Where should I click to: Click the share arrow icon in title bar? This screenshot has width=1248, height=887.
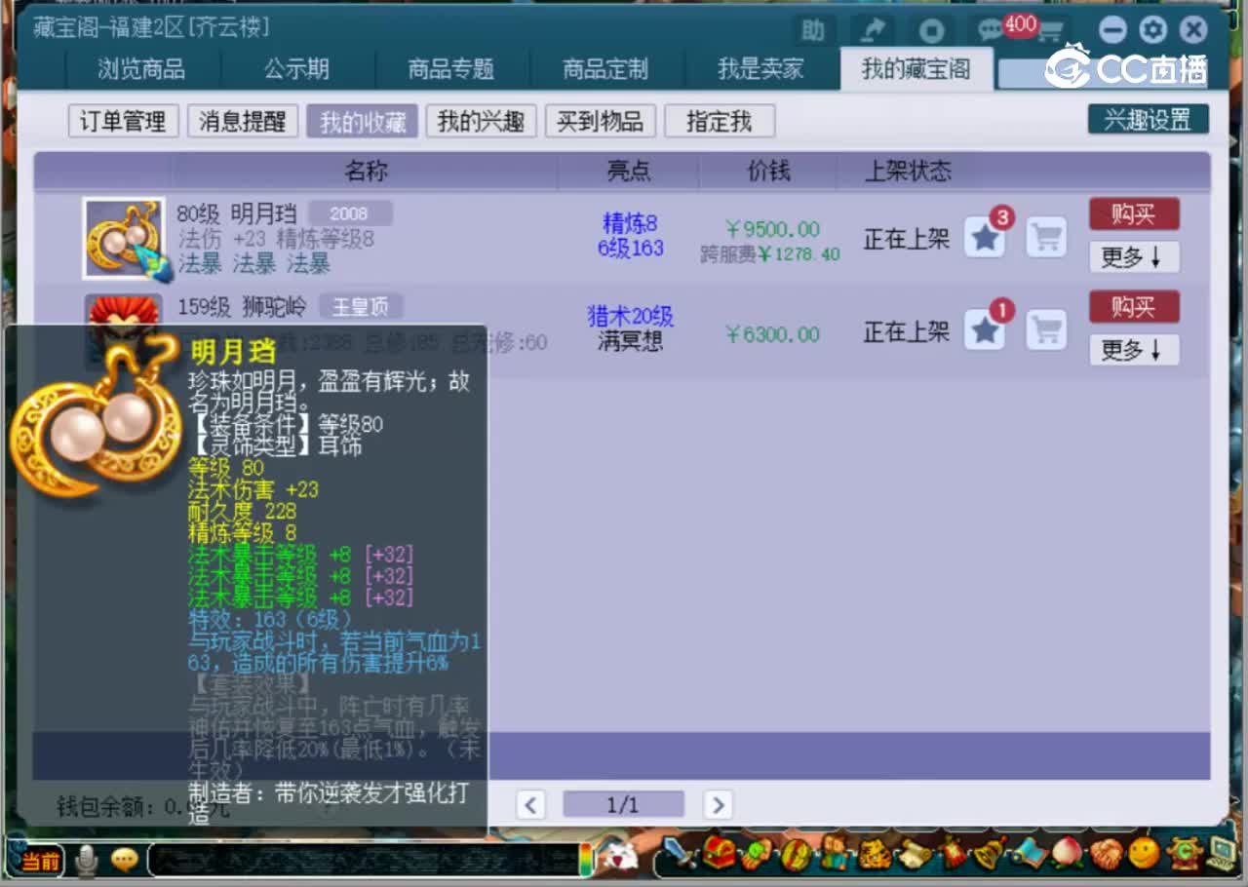[x=873, y=30]
